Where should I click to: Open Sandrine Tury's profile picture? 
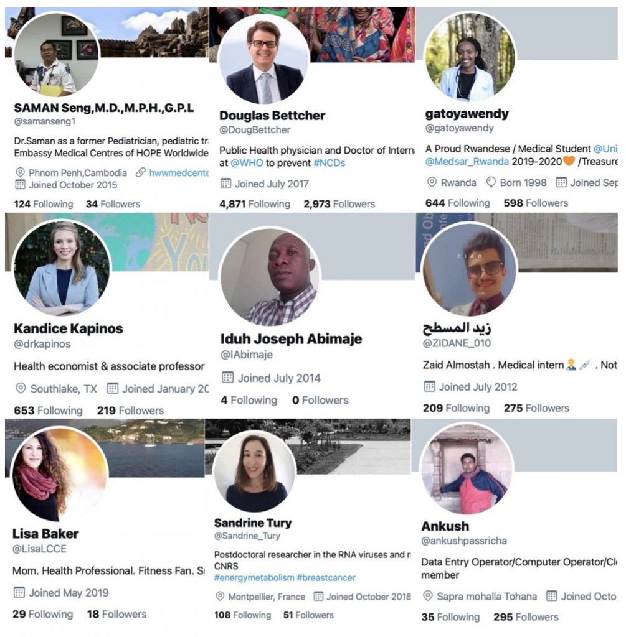tap(255, 472)
